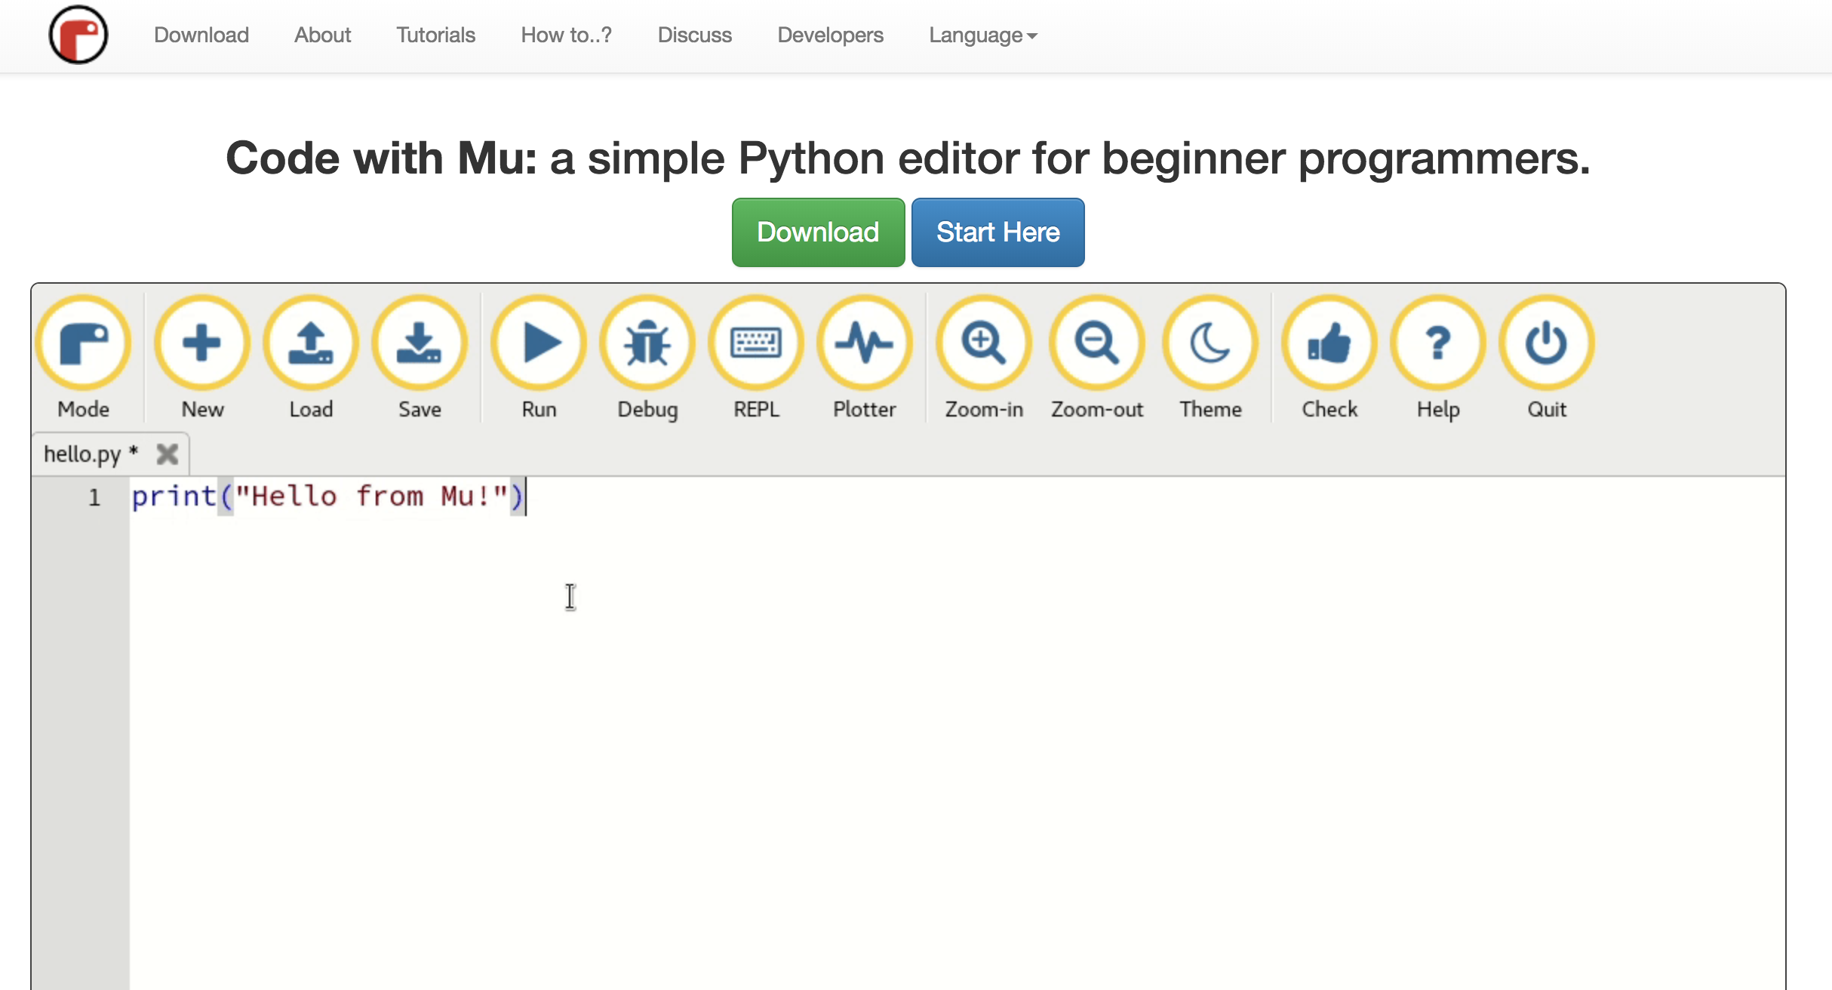Image resolution: width=1832 pixels, height=990 pixels.
Task: Click the green Download button
Action: (818, 232)
